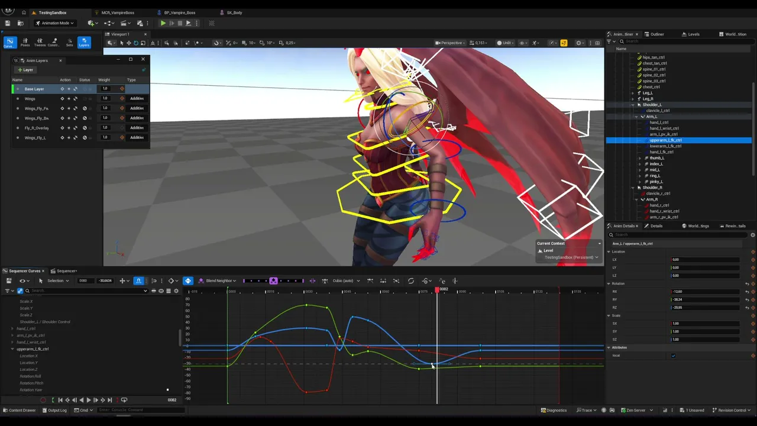Add a keyframe for SZ scale

pos(753,340)
